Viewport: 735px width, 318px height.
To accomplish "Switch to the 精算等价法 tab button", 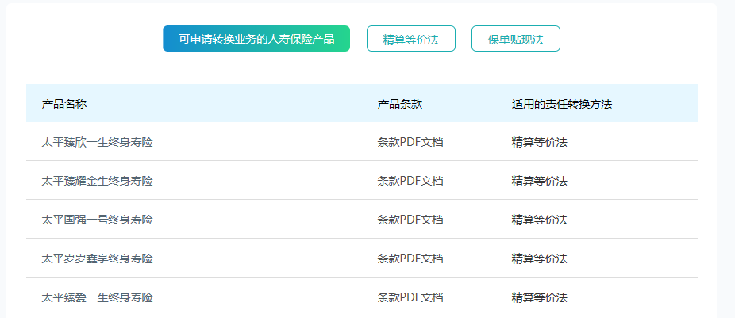I will [410, 39].
